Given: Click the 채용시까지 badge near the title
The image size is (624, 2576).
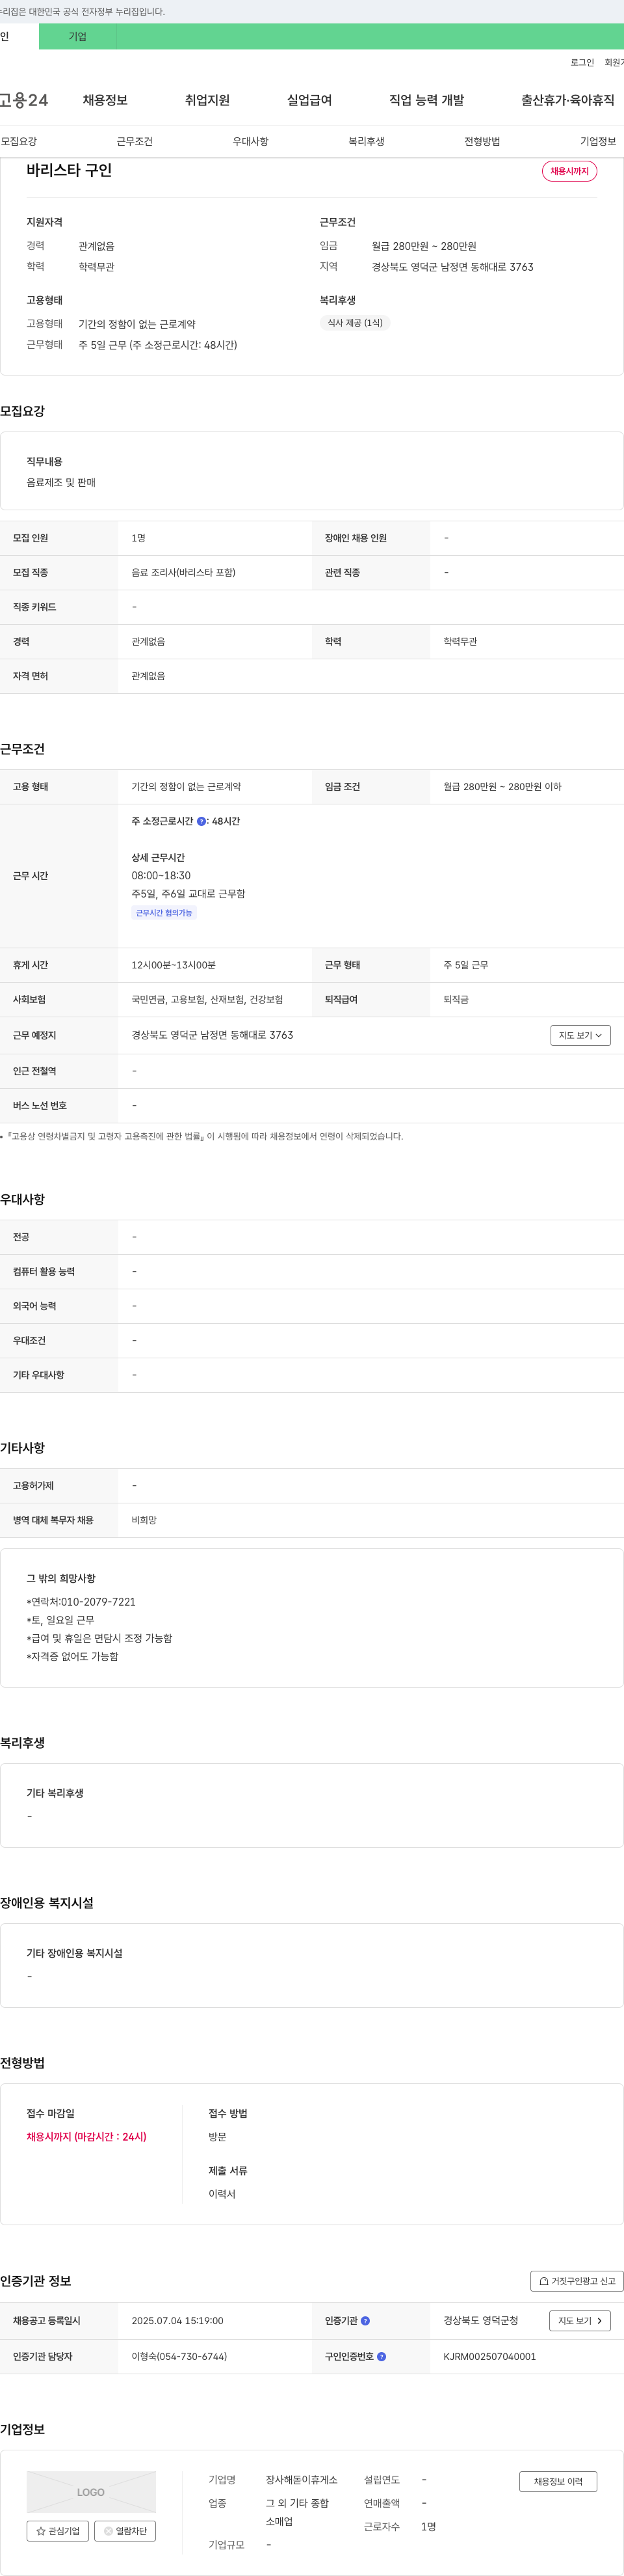Looking at the screenshot, I should pyautogui.click(x=569, y=171).
